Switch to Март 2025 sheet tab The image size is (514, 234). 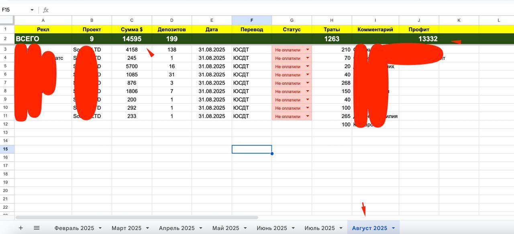[x=126, y=228]
